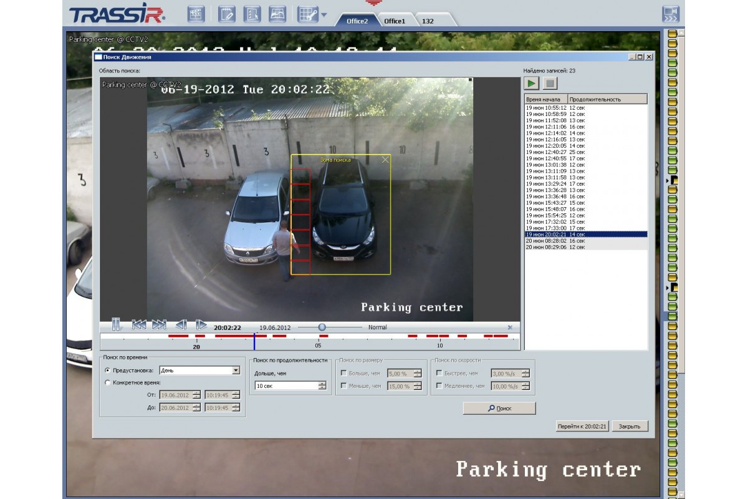Switch to the Office1 tab

(x=395, y=21)
